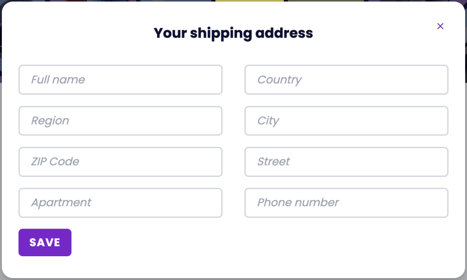467x280 pixels.
Task: Click the 'Your shipping address' heading
Action: pyautogui.click(x=233, y=33)
